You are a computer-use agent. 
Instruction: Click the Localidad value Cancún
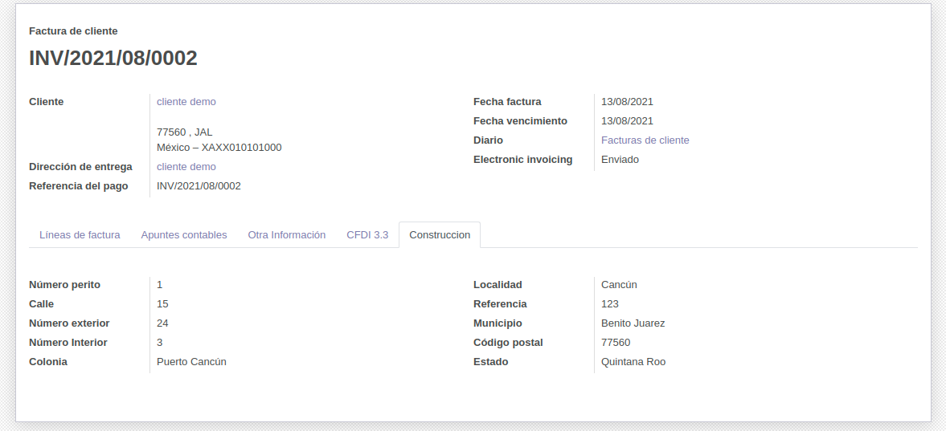619,285
